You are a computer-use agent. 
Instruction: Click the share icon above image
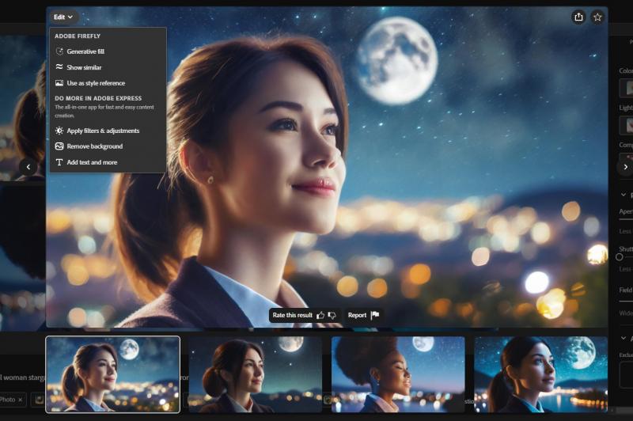578,17
